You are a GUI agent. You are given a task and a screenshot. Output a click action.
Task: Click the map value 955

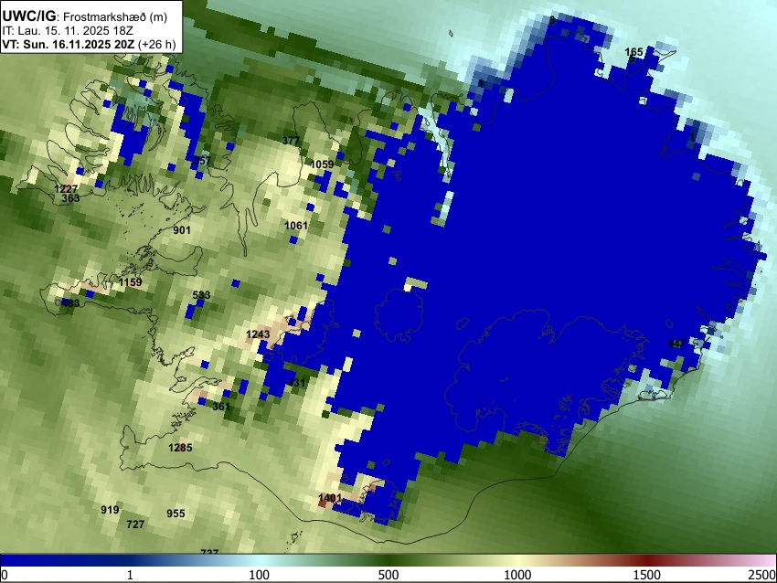[176, 514]
